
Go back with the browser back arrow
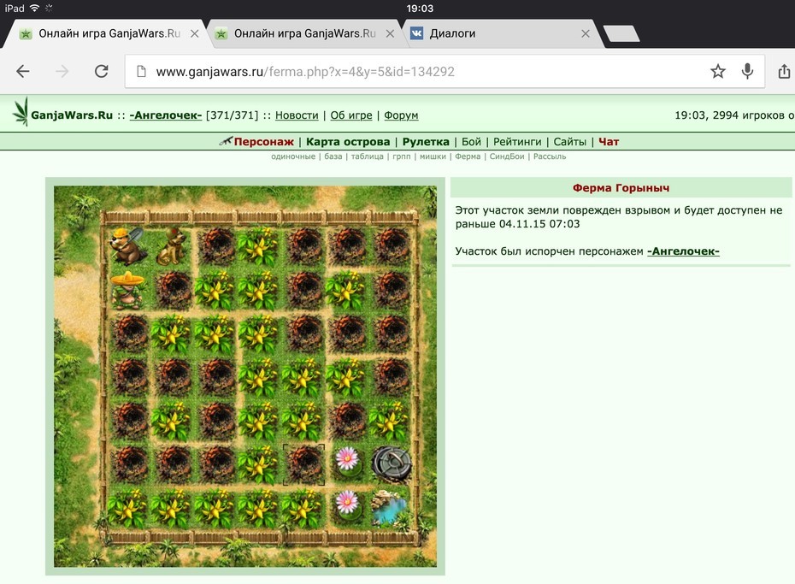click(23, 71)
